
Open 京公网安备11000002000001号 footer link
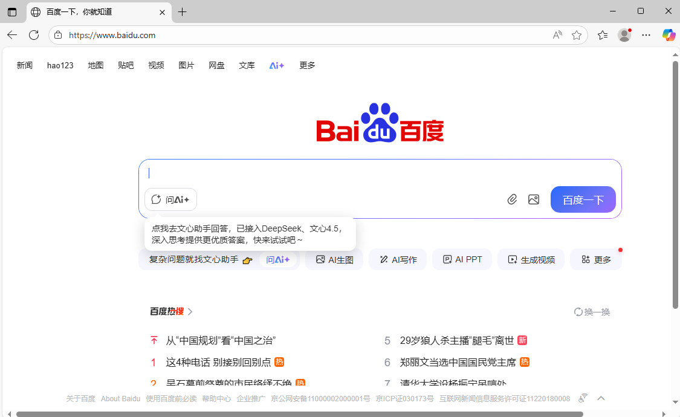[320, 398]
